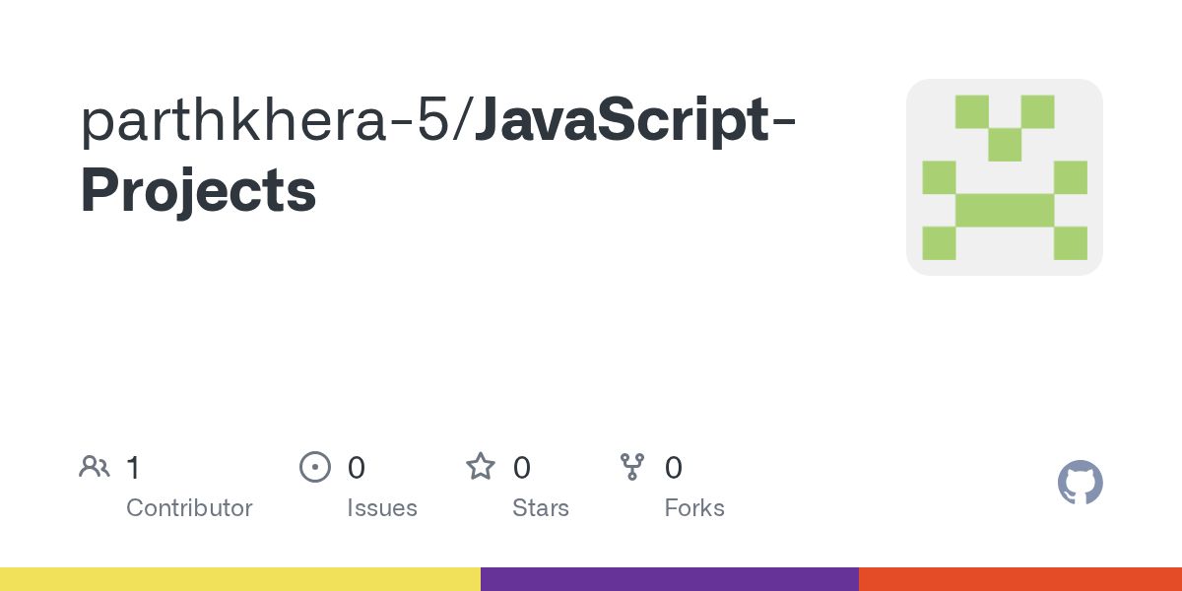Select the Issues label
This screenshot has height=591, width=1182.
point(382,508)
